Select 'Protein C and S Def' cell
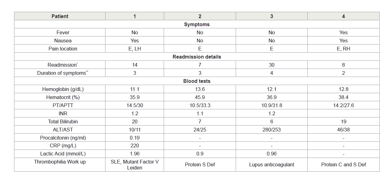 pos(343,164)
